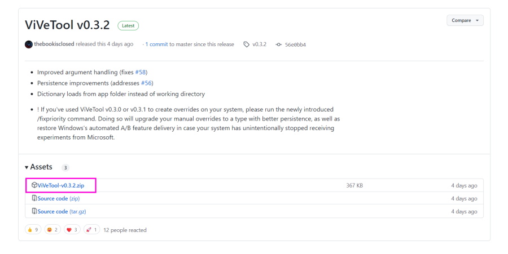Open the "1 commit" link
The height and width of the screenshot is (254, 508).
coord(156,44)
